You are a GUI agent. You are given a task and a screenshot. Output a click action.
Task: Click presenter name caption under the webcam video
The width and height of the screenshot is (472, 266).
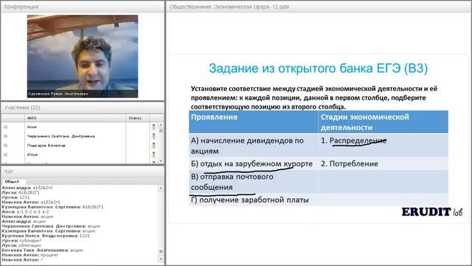(58, 94)
